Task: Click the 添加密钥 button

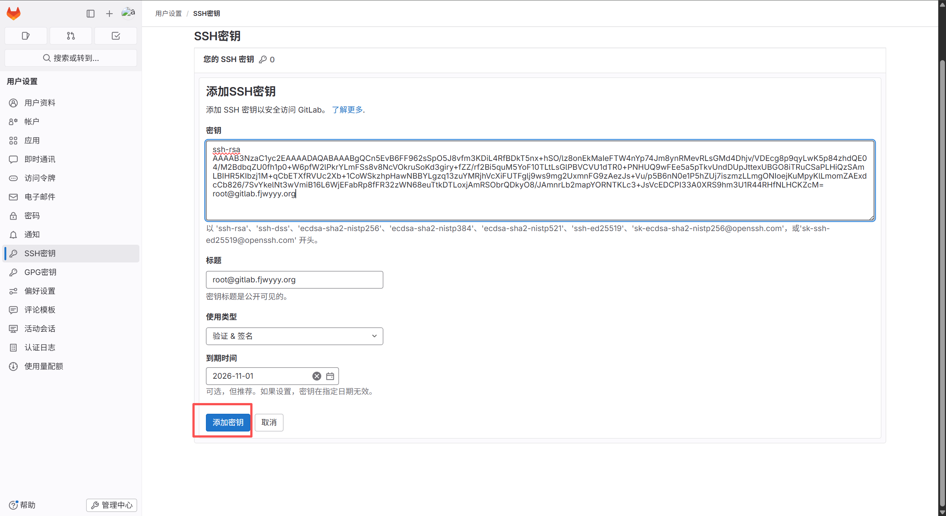Action: (228, 423)
